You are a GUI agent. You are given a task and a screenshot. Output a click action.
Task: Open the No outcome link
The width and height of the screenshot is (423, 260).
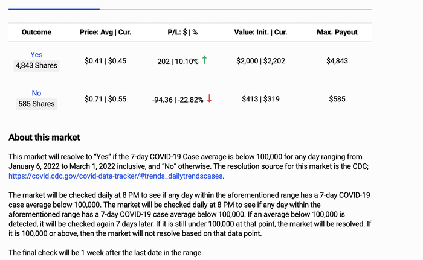36,93
